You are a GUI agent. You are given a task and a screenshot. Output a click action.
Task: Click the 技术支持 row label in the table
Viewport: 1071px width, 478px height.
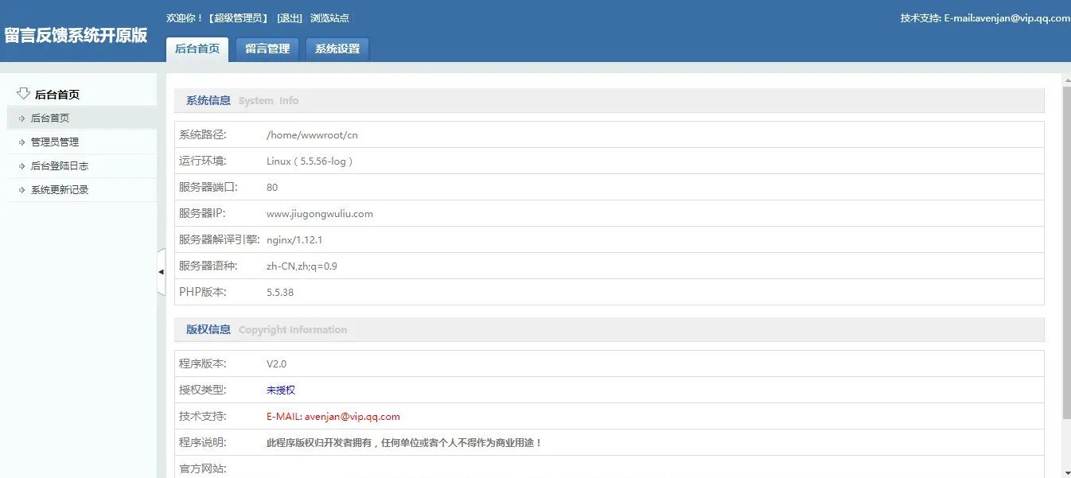tap(203, 417)
